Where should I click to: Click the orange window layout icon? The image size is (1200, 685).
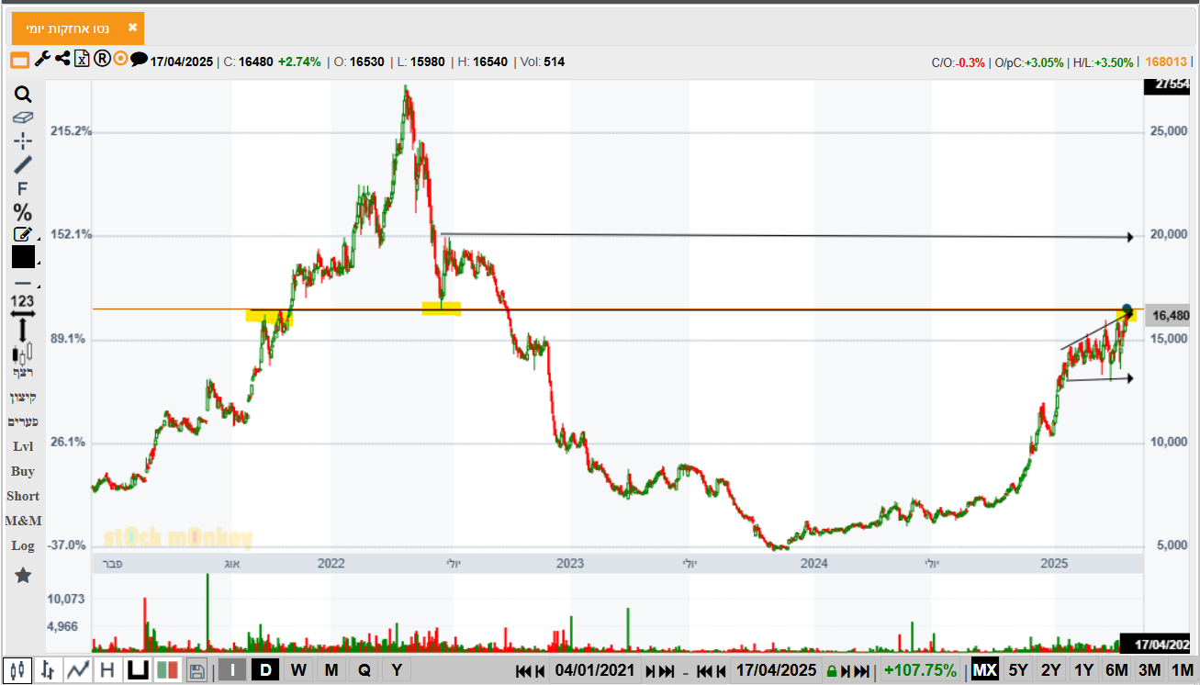[x=20, y=61]
